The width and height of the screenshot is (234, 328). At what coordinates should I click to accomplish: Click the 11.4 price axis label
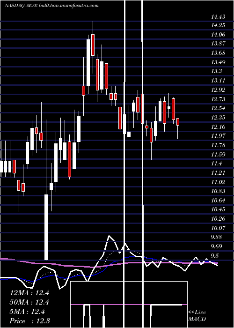tap(216, 164)
